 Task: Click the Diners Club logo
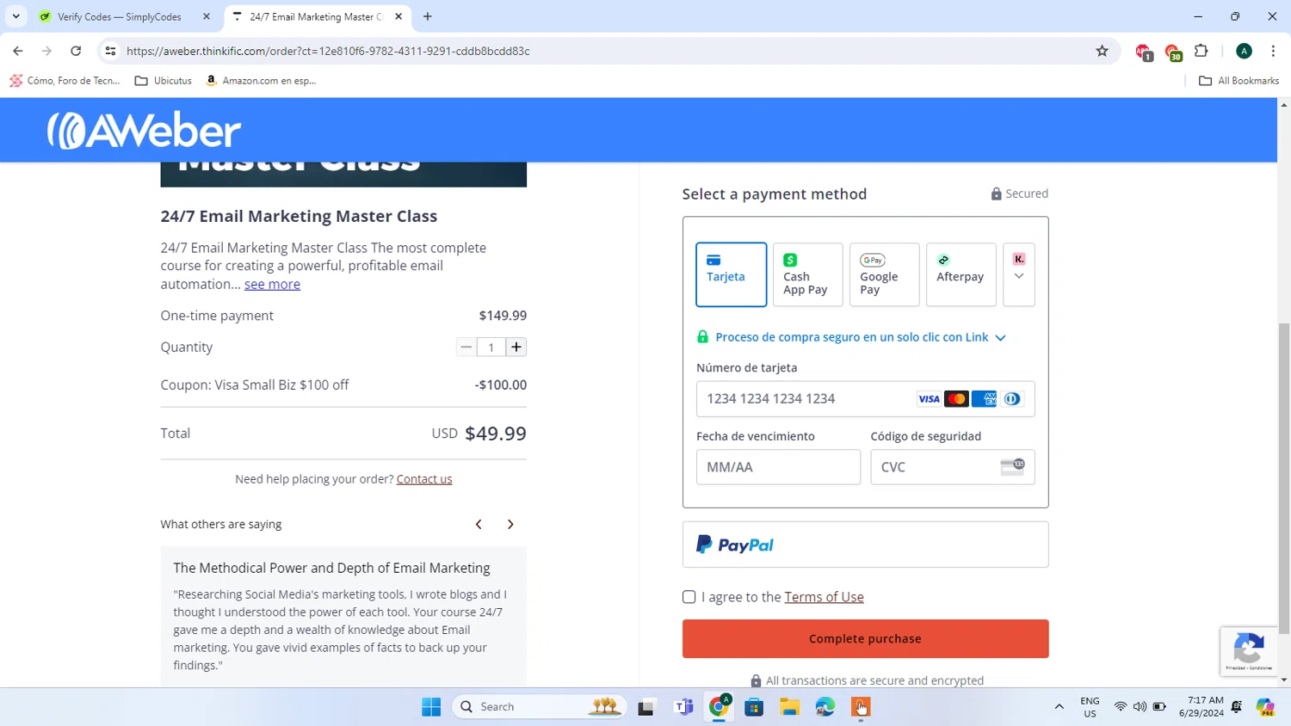(1012, 399)
